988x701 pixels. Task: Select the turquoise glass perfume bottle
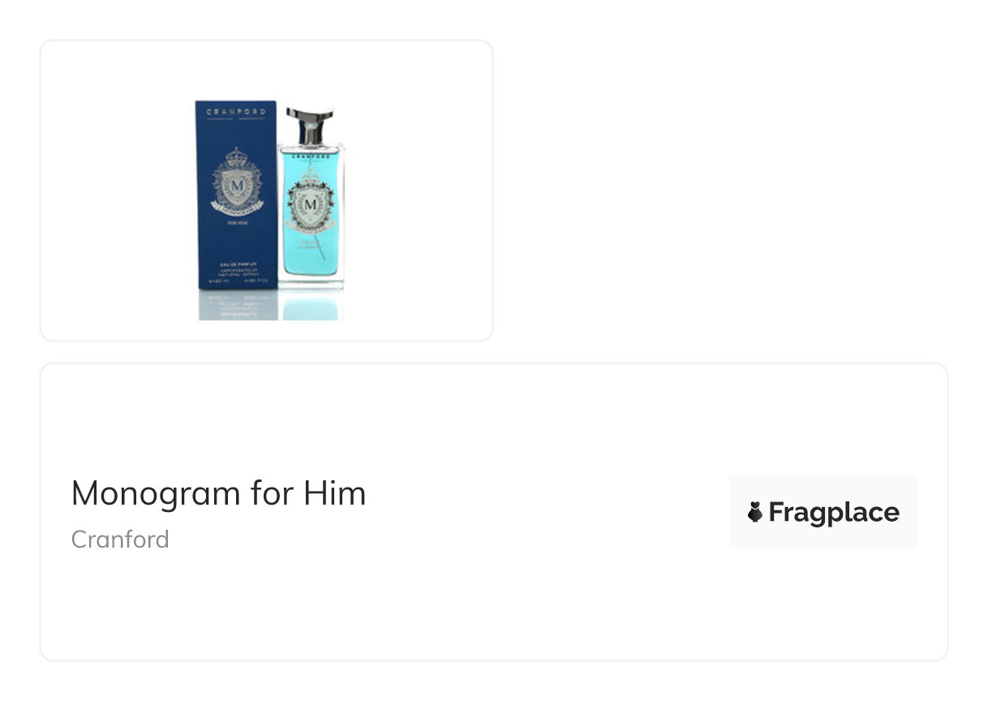click(311, 196)
